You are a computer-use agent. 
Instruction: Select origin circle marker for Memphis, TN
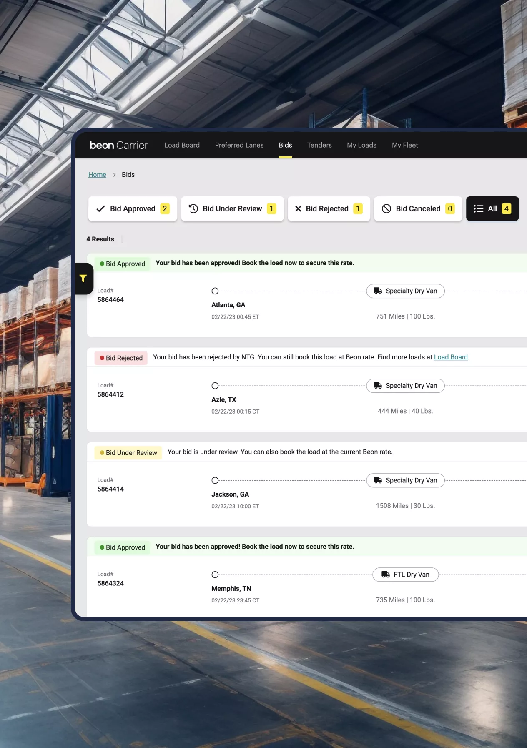[x=215, y=575]
